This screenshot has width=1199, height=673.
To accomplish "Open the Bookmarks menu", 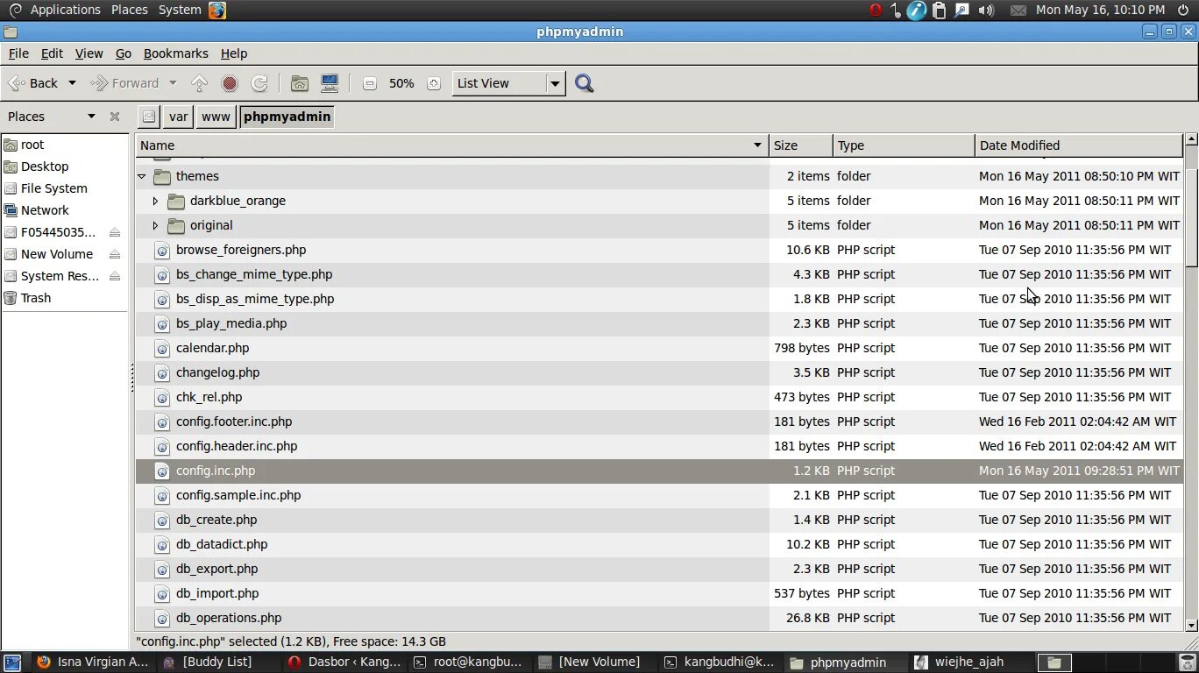I will [x=176, y=53].
